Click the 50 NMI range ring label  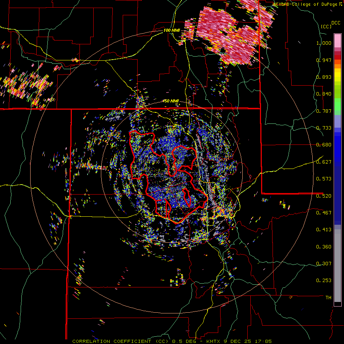click(x=171, y=101)
